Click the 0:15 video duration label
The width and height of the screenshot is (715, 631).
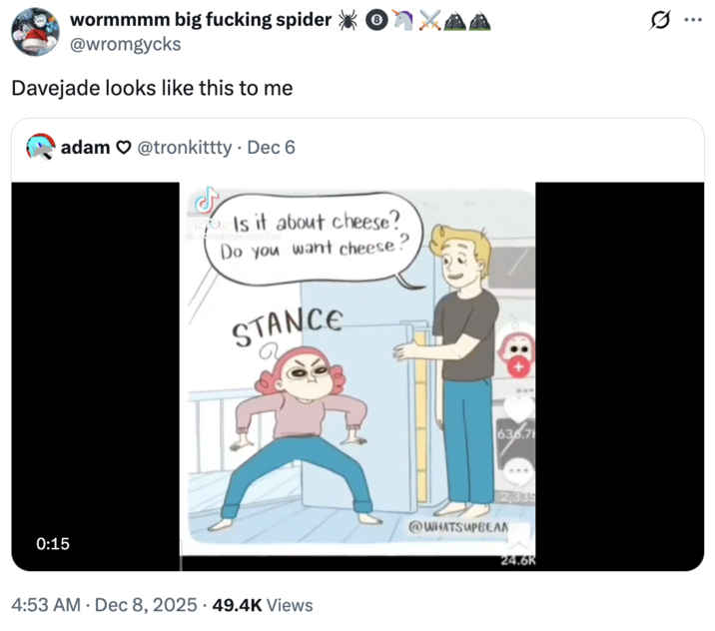pyautogui.click(x=51, y=544)
